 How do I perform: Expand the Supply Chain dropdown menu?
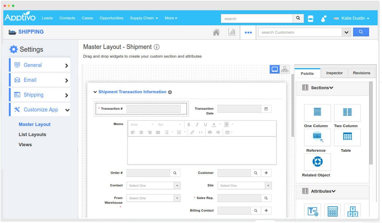(144, 18)
